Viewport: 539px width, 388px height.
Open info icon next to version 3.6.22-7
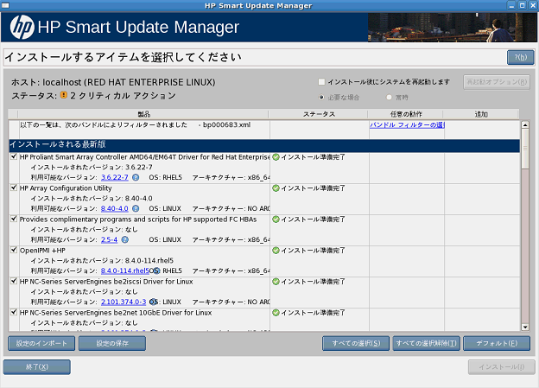click(x=136, y=177)
